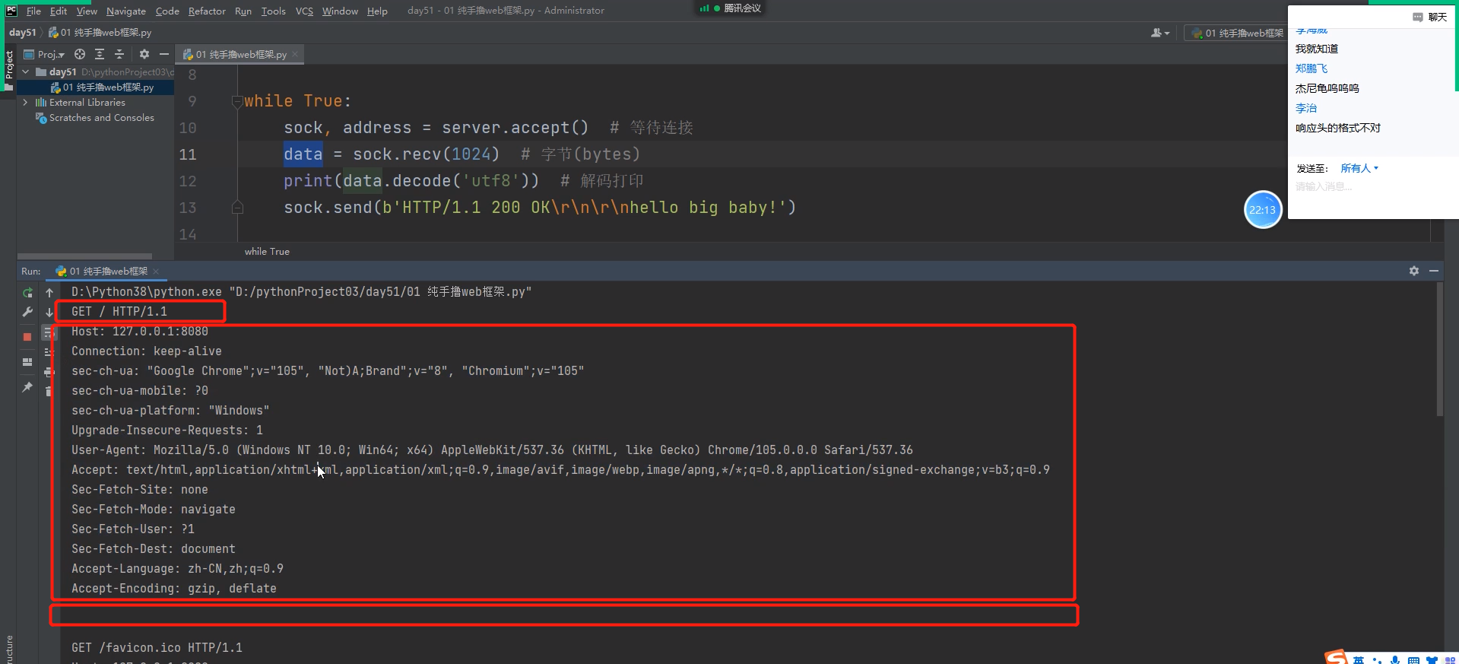Open Run panel settings gear
This screenshot has height=664, width=1459.
pyautogui.click(x=1414, y=271)
